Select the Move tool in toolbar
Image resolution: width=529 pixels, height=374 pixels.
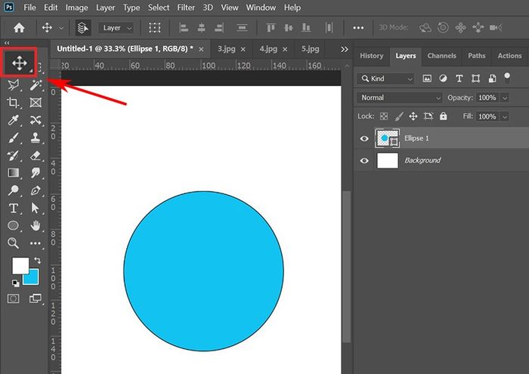[19, 63]
